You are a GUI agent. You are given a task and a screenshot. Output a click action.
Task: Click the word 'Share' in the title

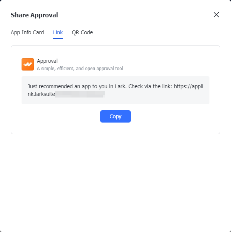[19, 15]
